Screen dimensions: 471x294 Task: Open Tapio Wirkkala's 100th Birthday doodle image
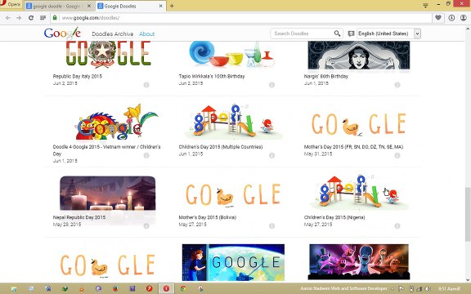pos(232,54)
